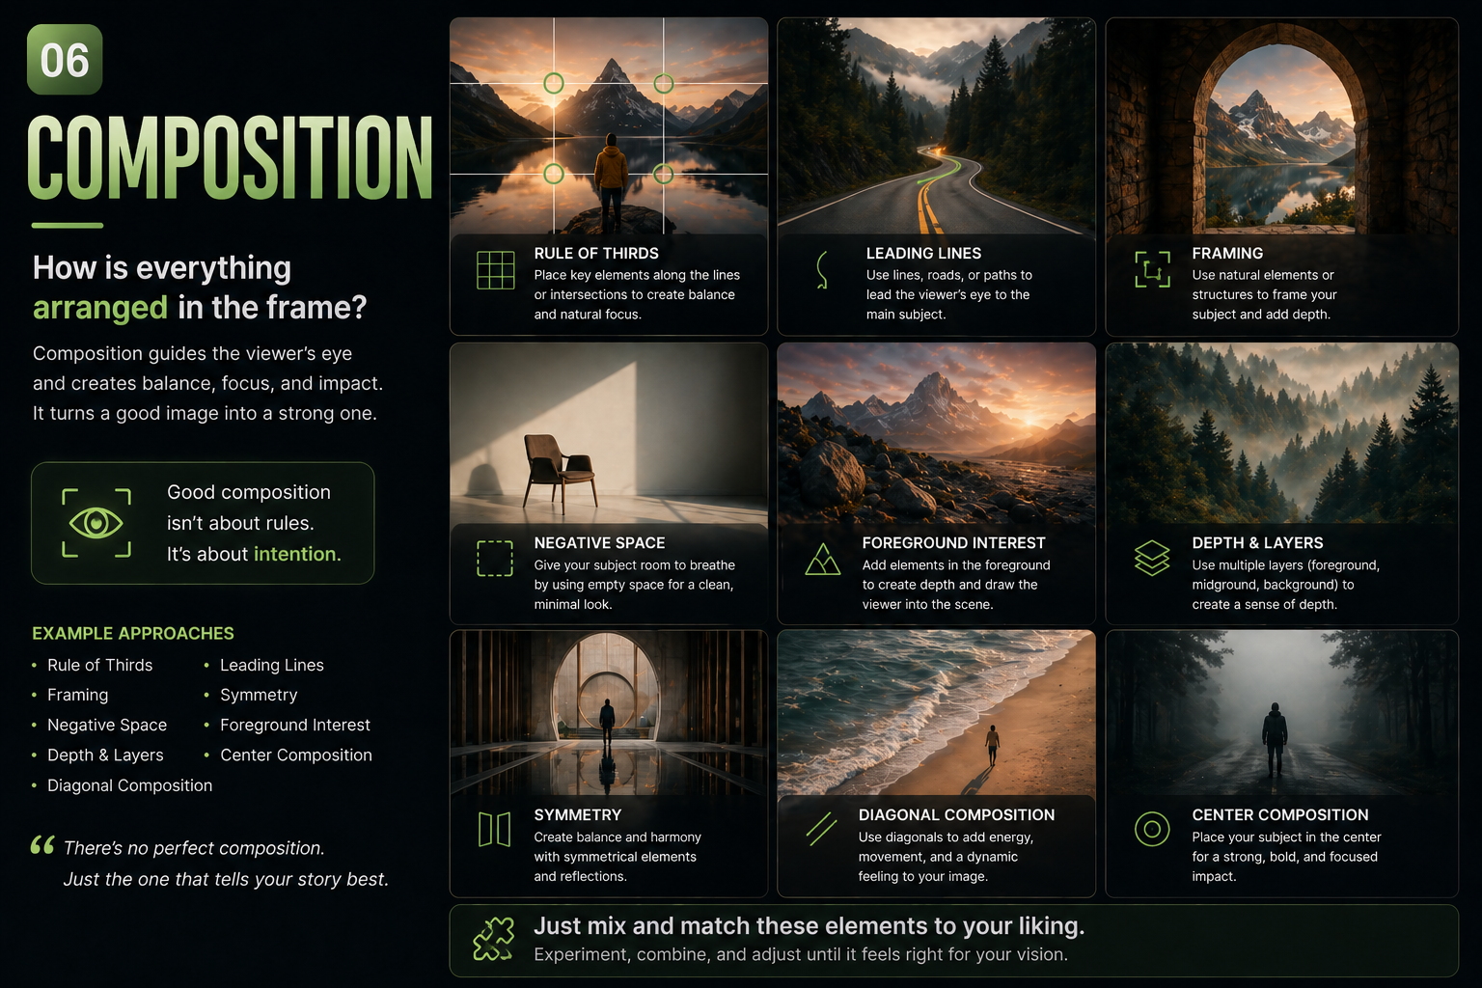Click the eye focus icon

pyautogui.click(x=96, y=523)
